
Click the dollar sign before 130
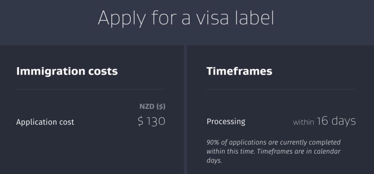coord(140,121)
